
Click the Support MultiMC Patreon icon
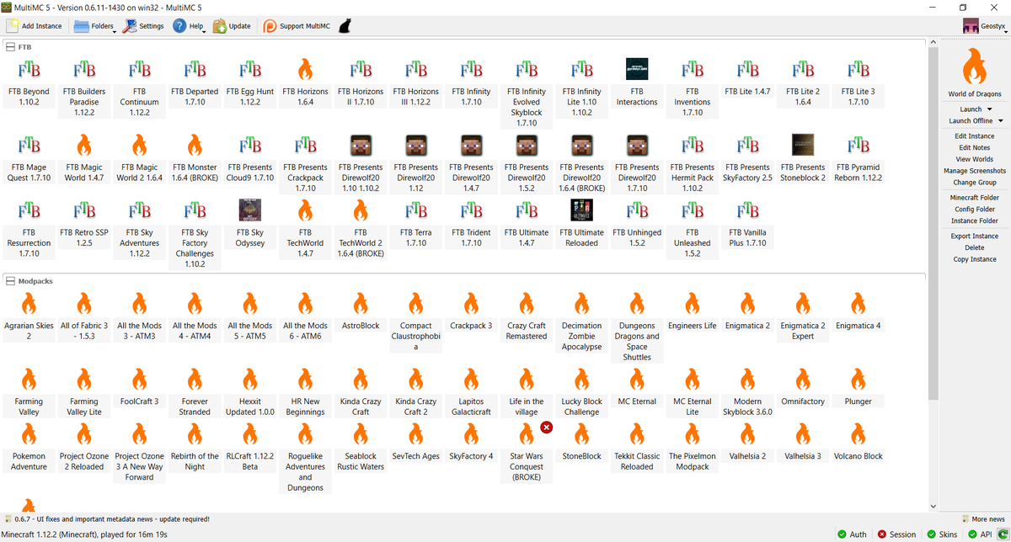coord(268,25)
